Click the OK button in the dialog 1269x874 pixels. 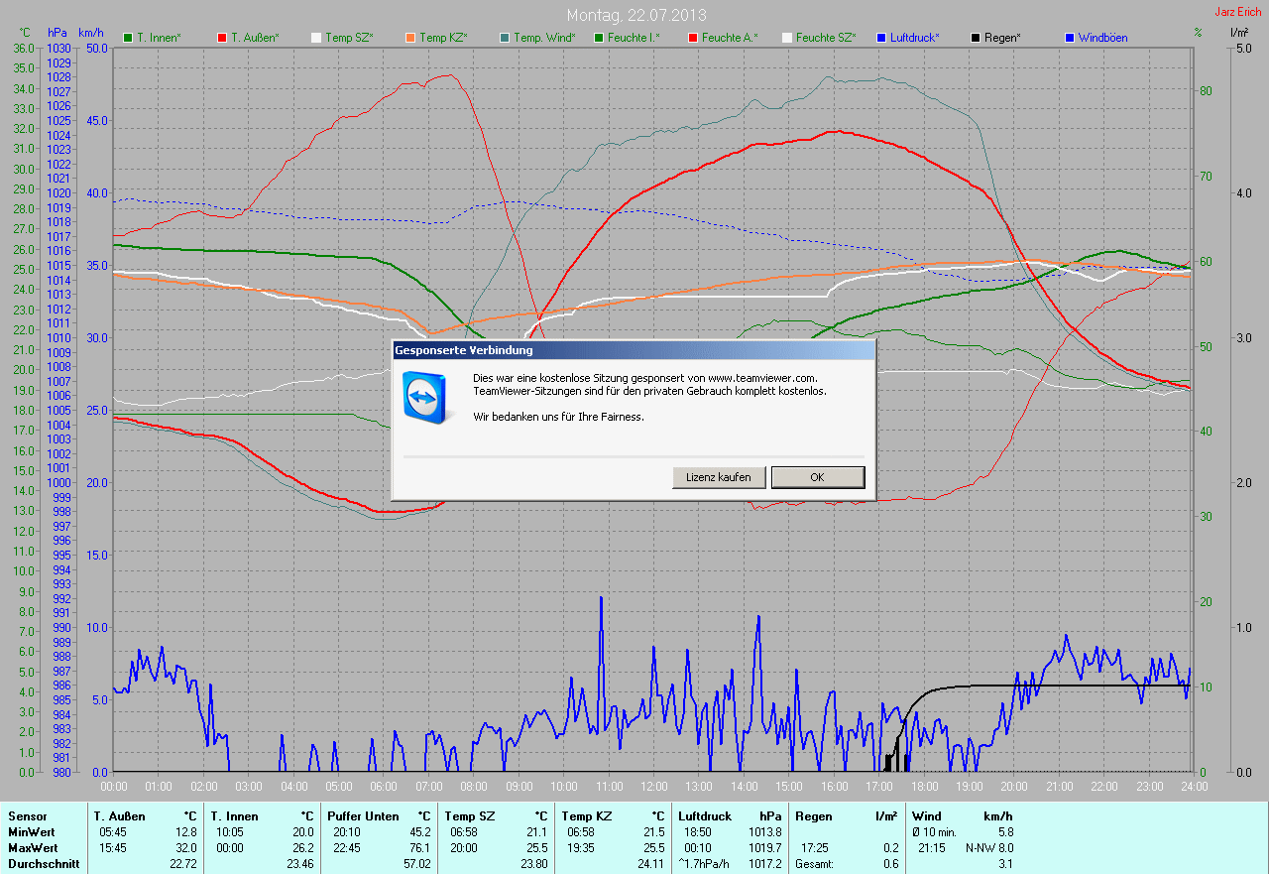817,477
